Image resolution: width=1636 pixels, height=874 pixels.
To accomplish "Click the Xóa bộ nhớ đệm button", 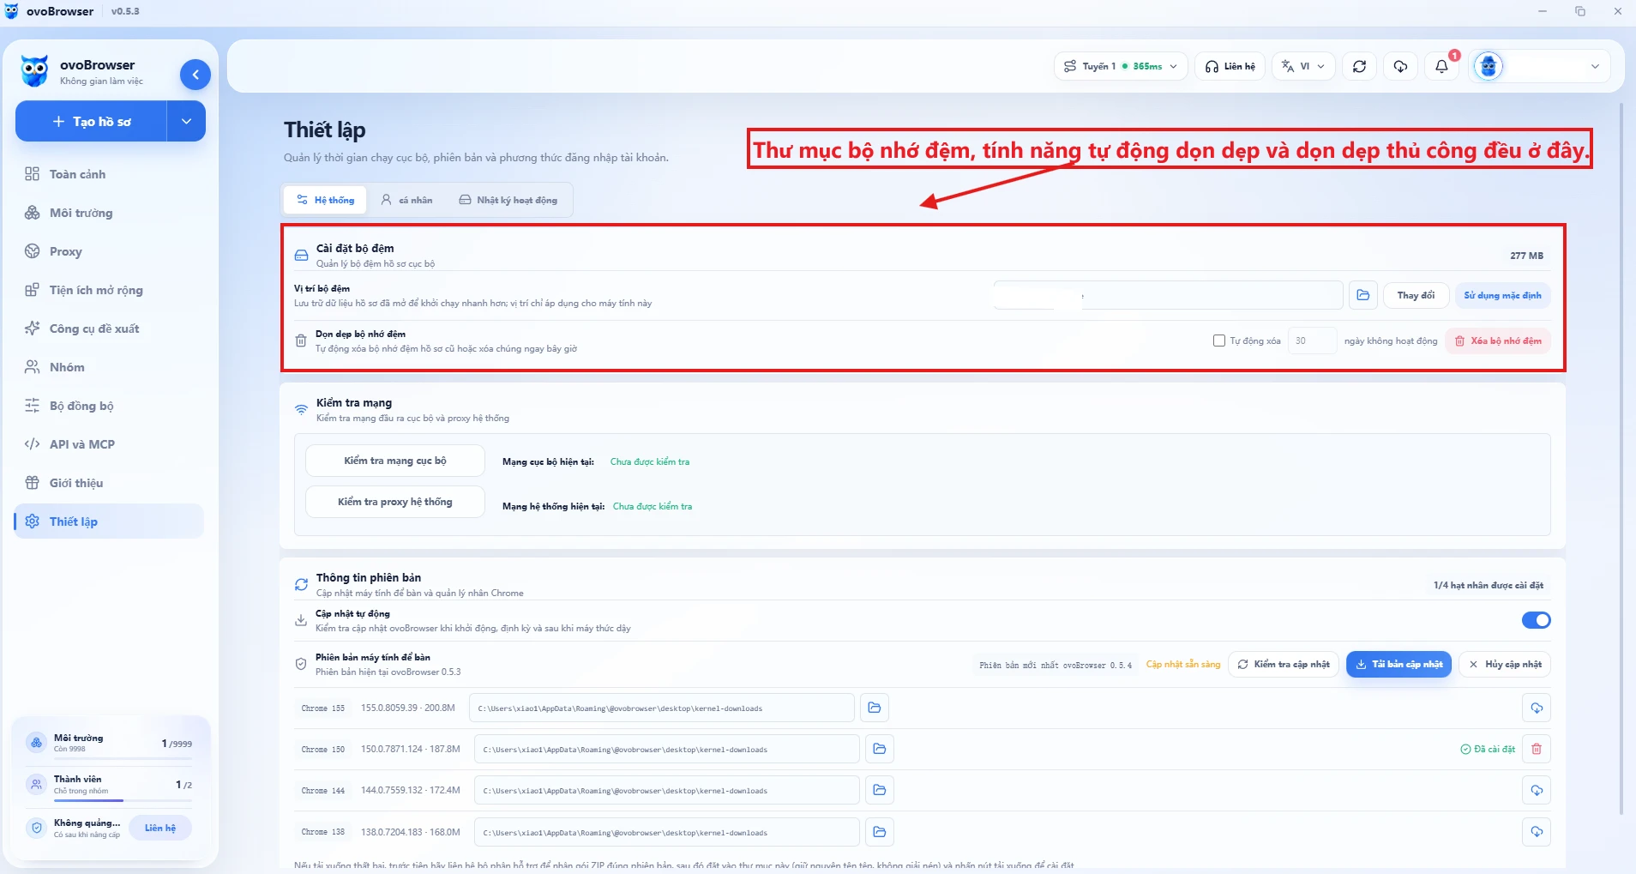I will click(1498, 341).
